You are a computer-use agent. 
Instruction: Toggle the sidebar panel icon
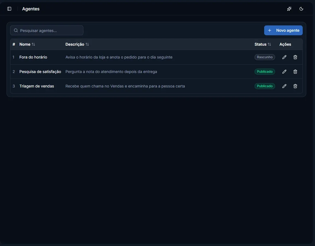pyautogui.click(x=9, y=9)
